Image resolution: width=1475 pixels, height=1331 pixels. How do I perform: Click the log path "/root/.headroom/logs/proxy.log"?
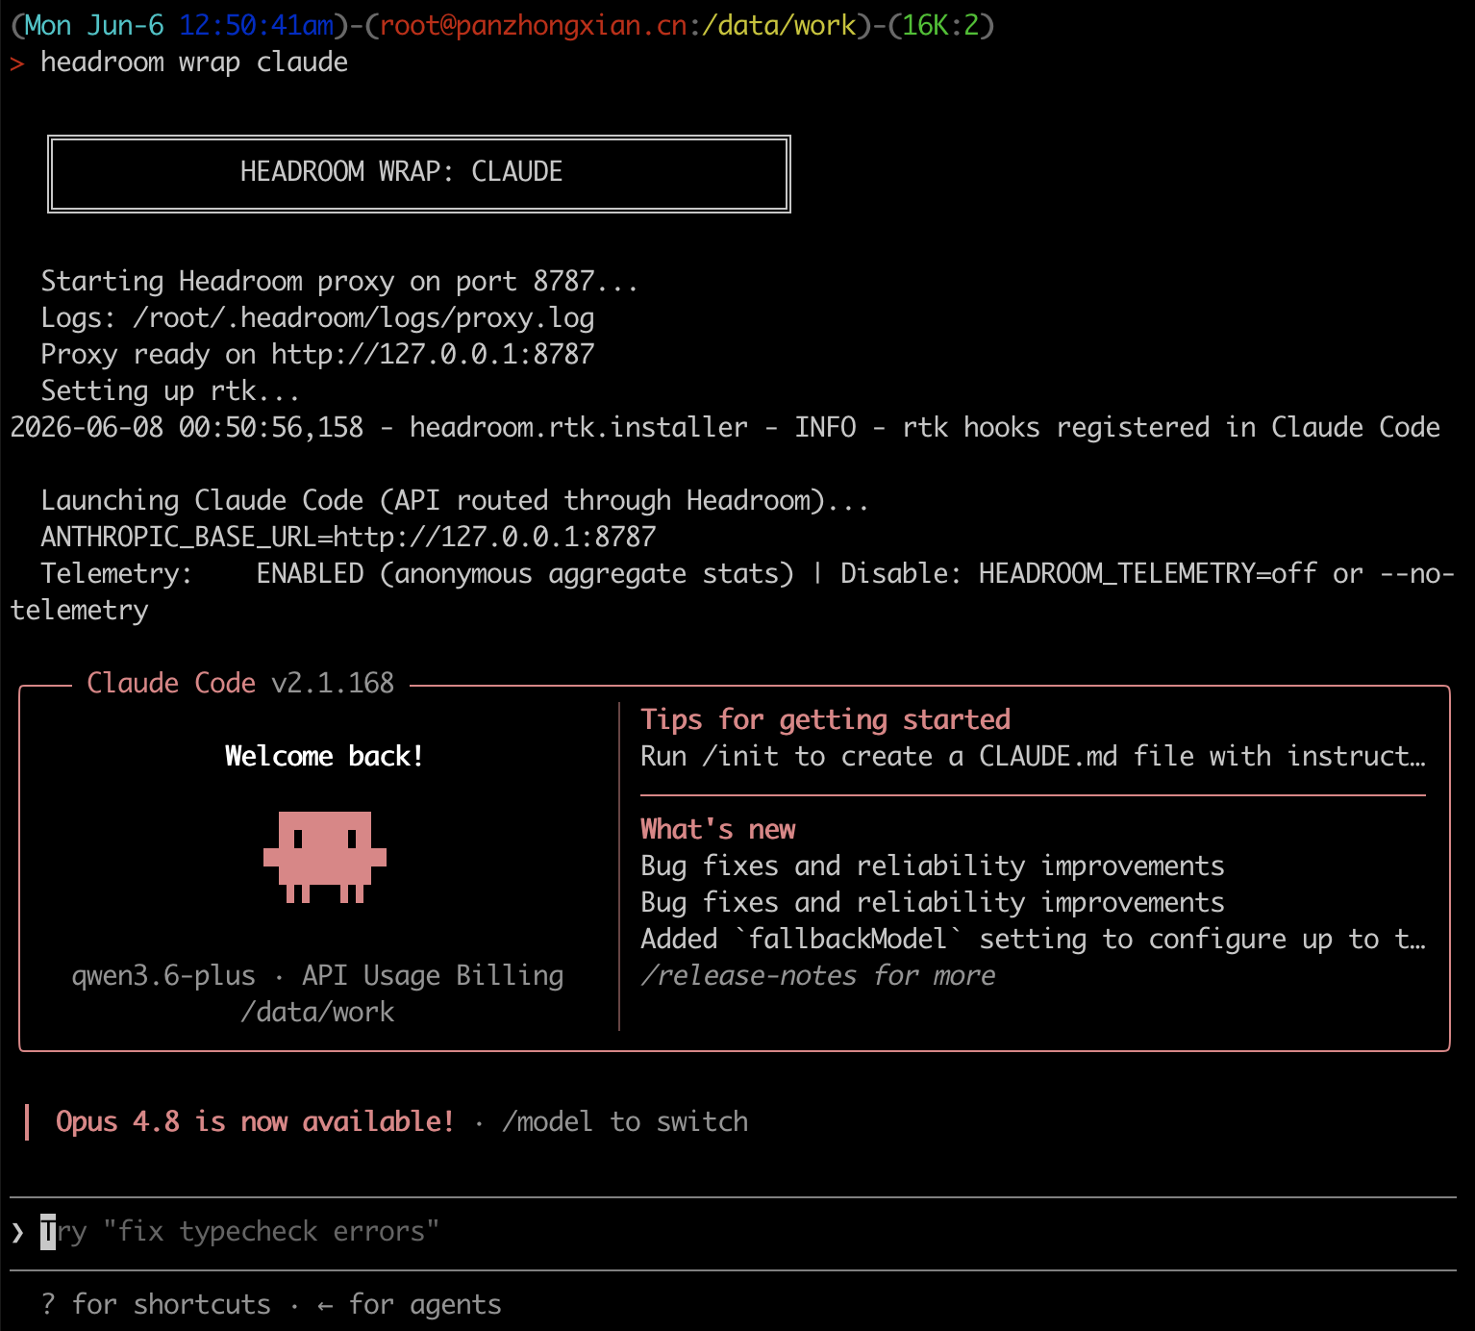pos(363,317)
